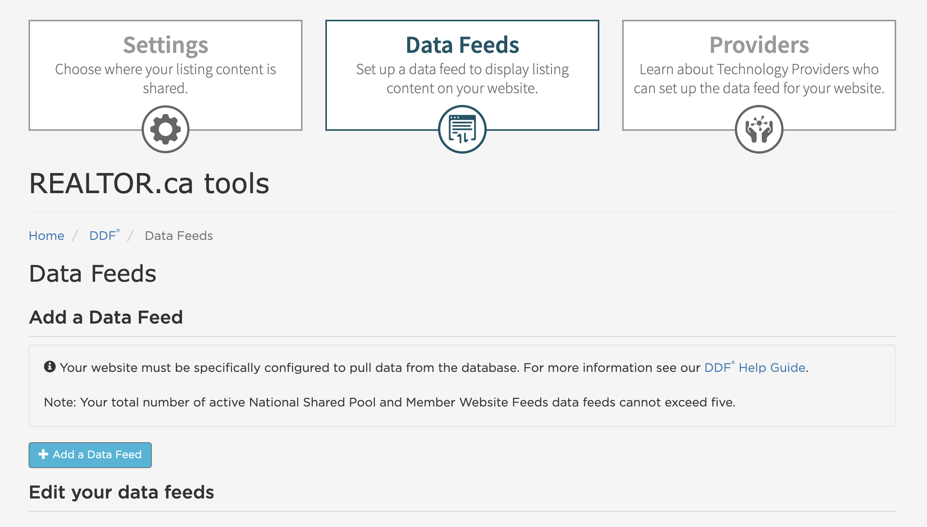Click the Providers helping-hands icon
Viewport: 927px width, 527px height.
[x=759, y=129]
